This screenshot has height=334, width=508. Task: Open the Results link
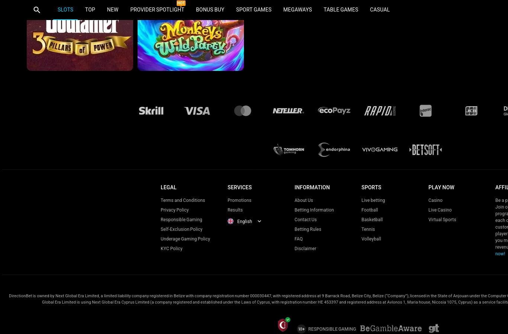[x=235, y=210]
